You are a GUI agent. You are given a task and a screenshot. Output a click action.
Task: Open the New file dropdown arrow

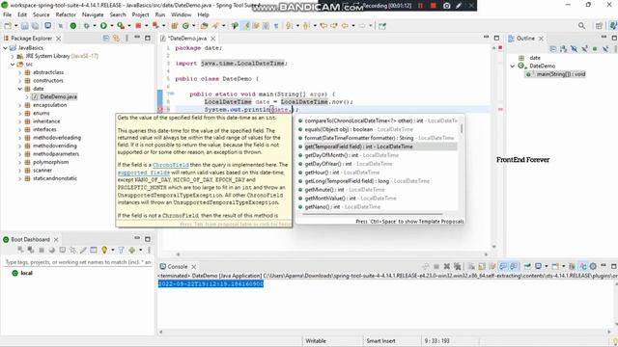15,26
